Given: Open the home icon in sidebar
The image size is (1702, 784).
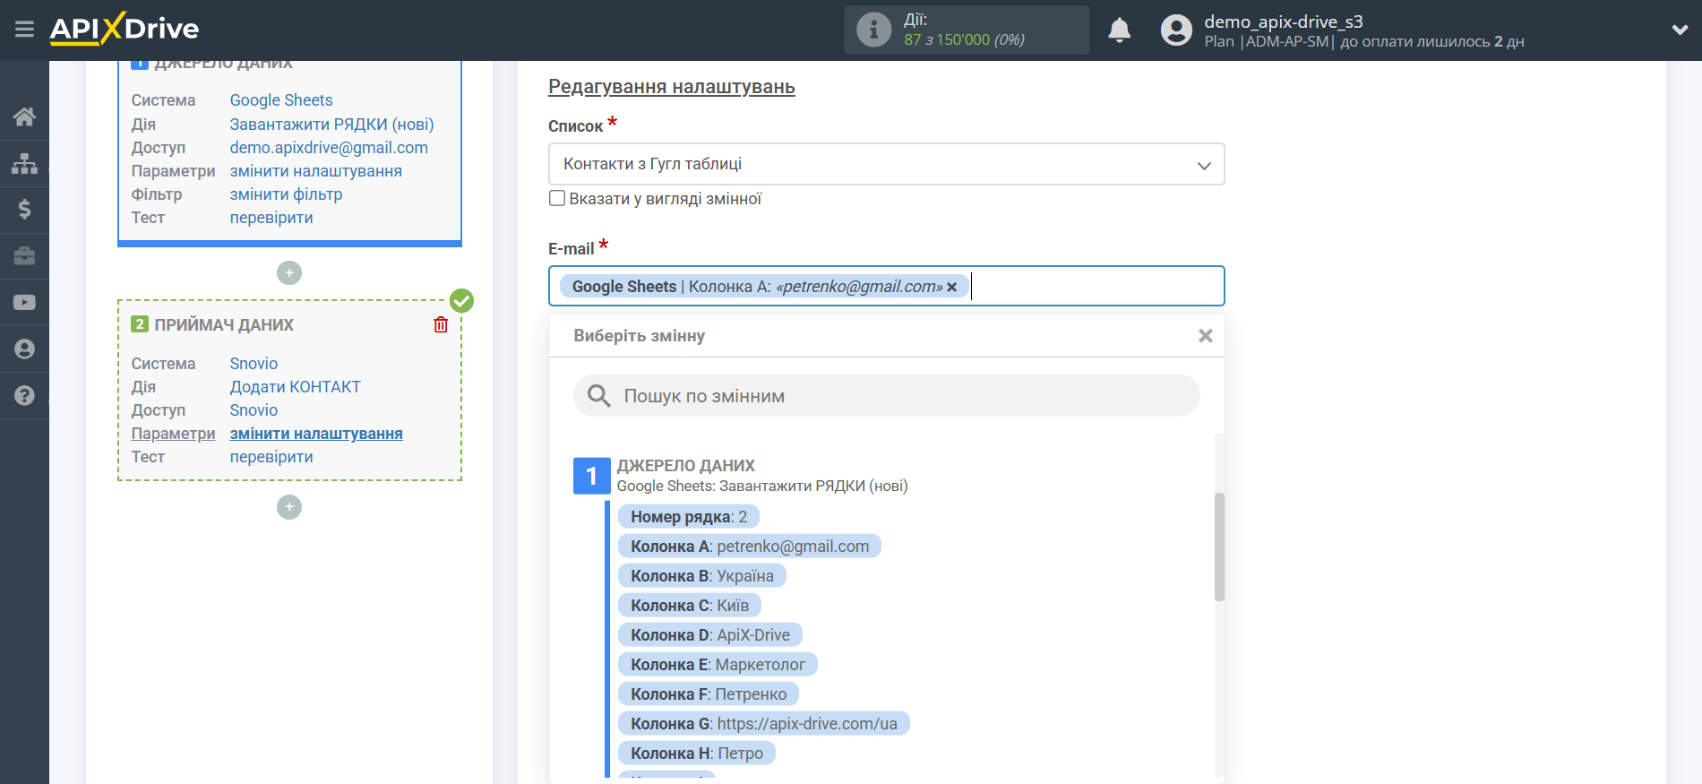Looking at the screenshot, I should [x=24, y=116].
